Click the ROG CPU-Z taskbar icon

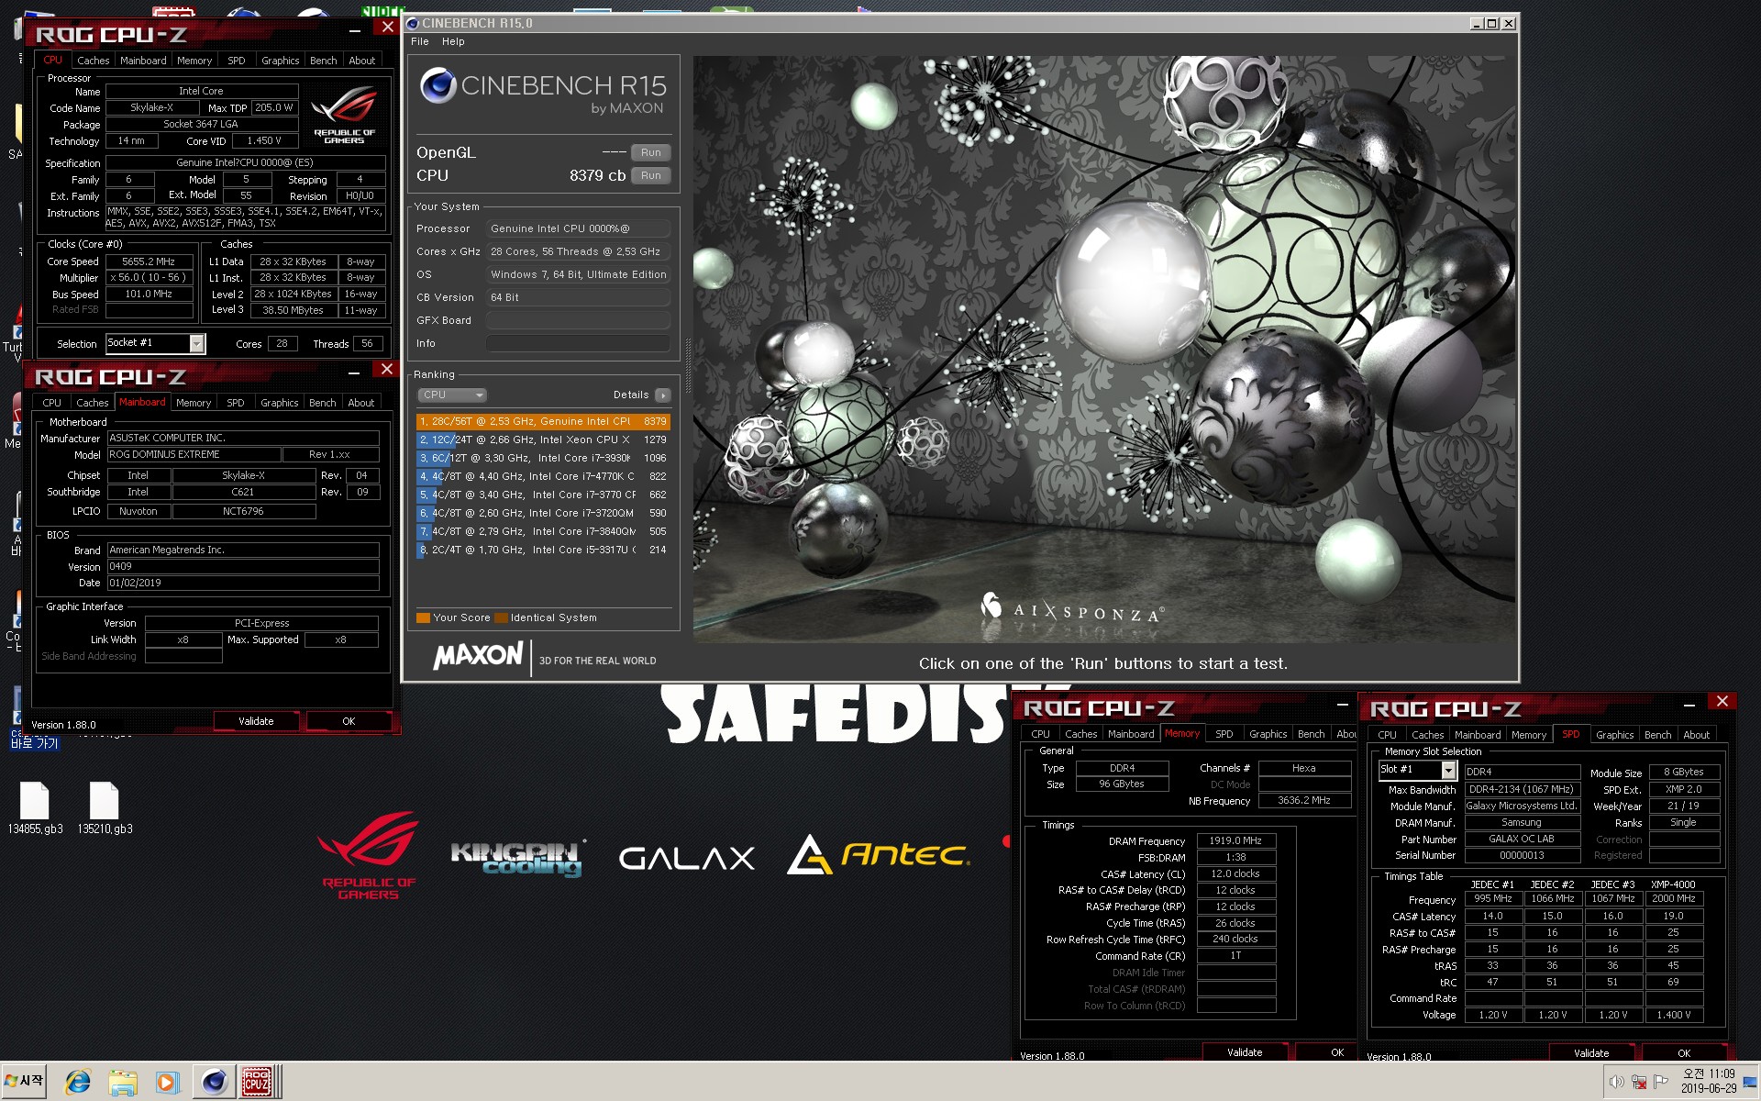(257, 1082)
